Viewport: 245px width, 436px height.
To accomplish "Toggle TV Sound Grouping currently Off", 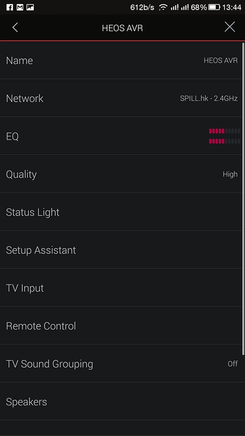I will point(121,363).
